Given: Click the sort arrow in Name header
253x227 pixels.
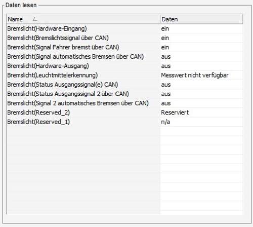Looking at the screenshot, I should click(35, 19).
